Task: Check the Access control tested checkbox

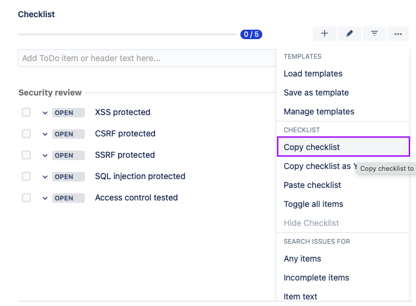Action: [x=26, y=197]
